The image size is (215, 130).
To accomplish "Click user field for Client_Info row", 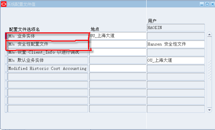I will 176,52.
